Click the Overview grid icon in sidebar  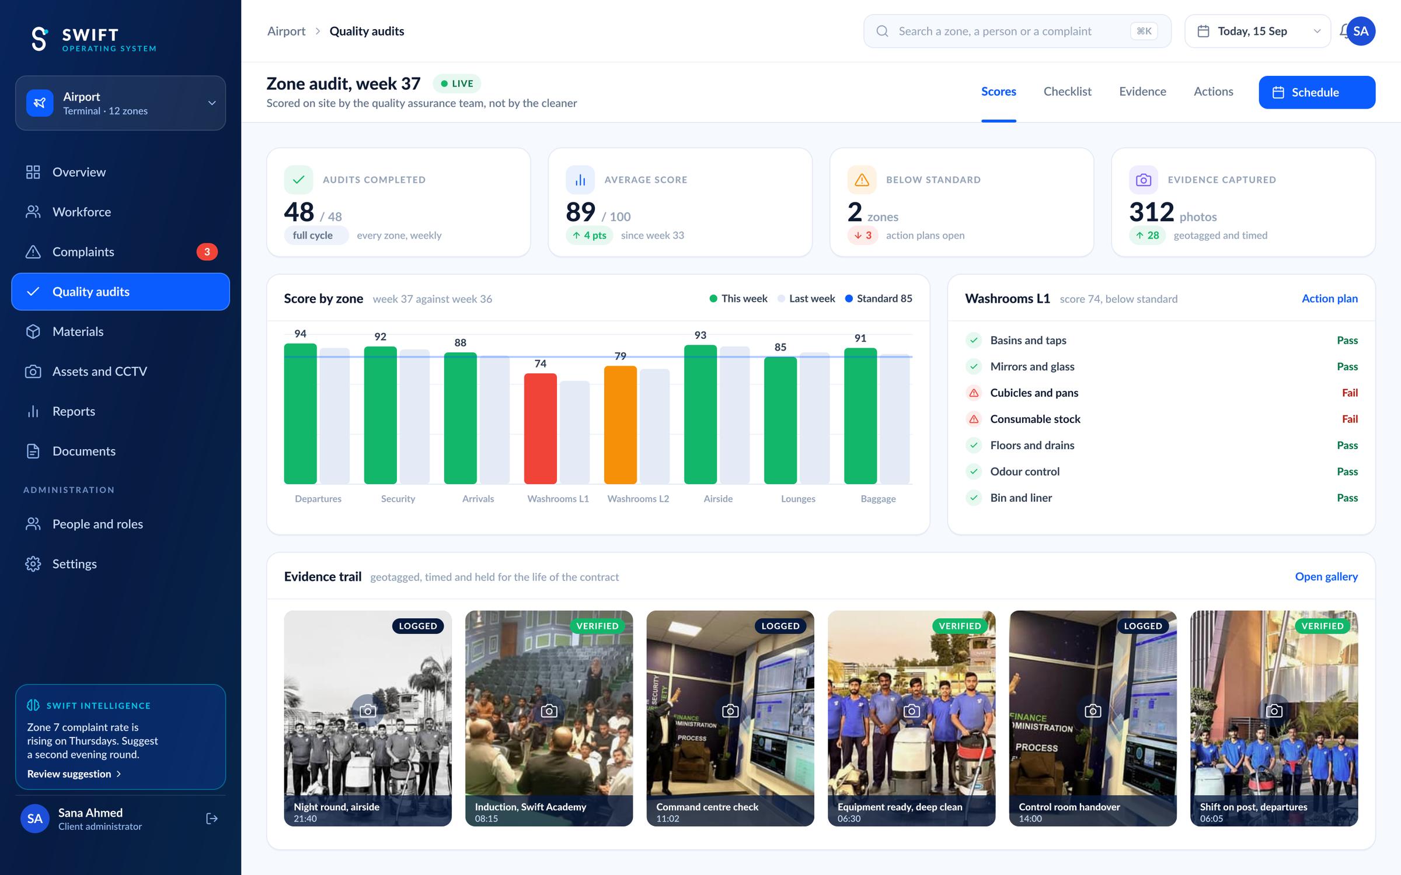[x=33, y=172]
